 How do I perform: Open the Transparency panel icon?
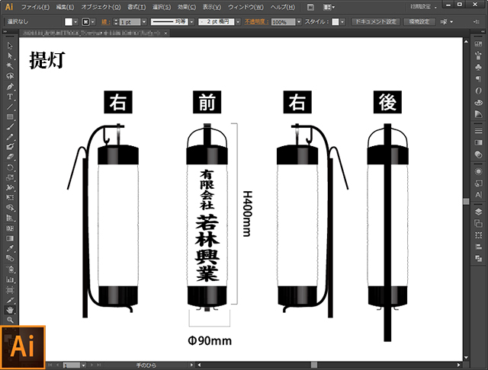(x=478, y=155)
